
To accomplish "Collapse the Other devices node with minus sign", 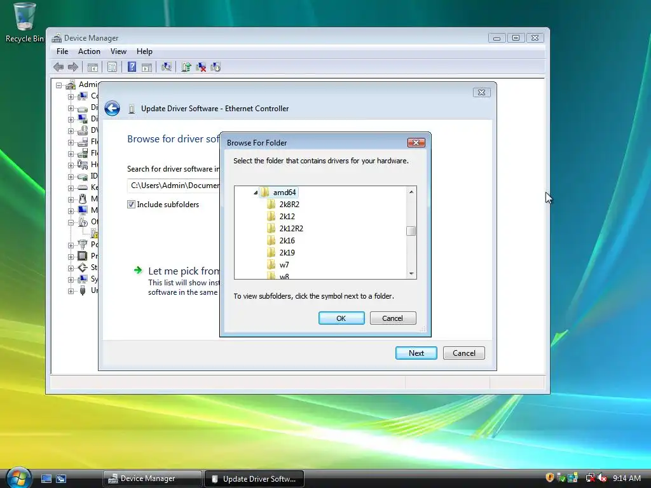I will pyautogui.click(x=71, y=222).
